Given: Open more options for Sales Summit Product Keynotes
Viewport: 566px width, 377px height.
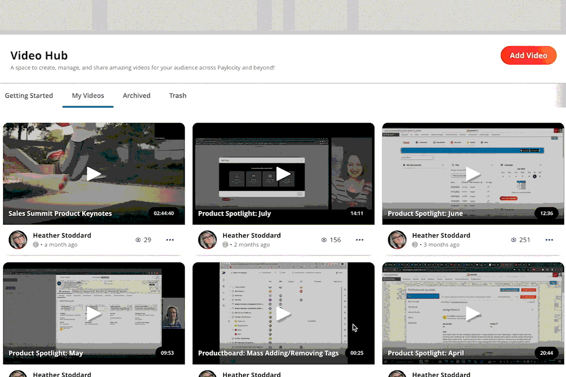Looking at the screenshot, I should click(x=170, y=240).
